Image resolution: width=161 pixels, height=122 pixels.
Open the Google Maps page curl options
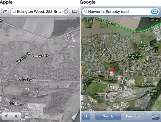click(155, 116)
